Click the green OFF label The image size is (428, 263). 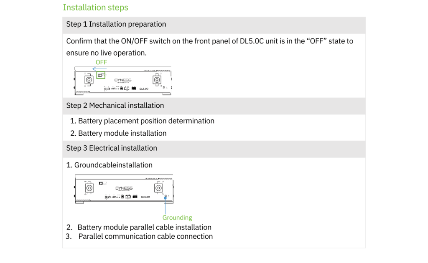coord(101,62)
